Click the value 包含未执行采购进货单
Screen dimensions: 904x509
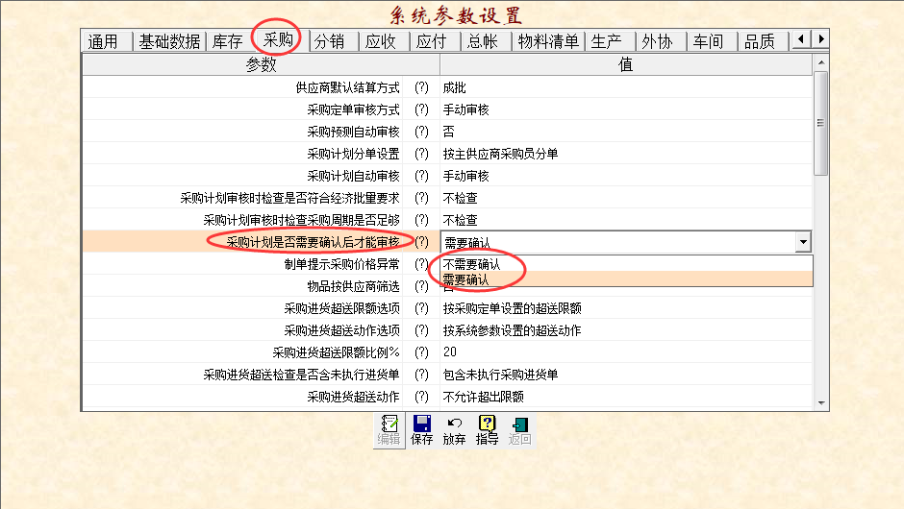[x=500, y=375]
